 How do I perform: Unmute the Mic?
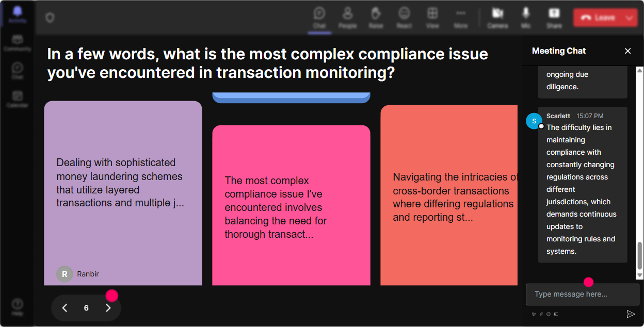tap(526, 18)
